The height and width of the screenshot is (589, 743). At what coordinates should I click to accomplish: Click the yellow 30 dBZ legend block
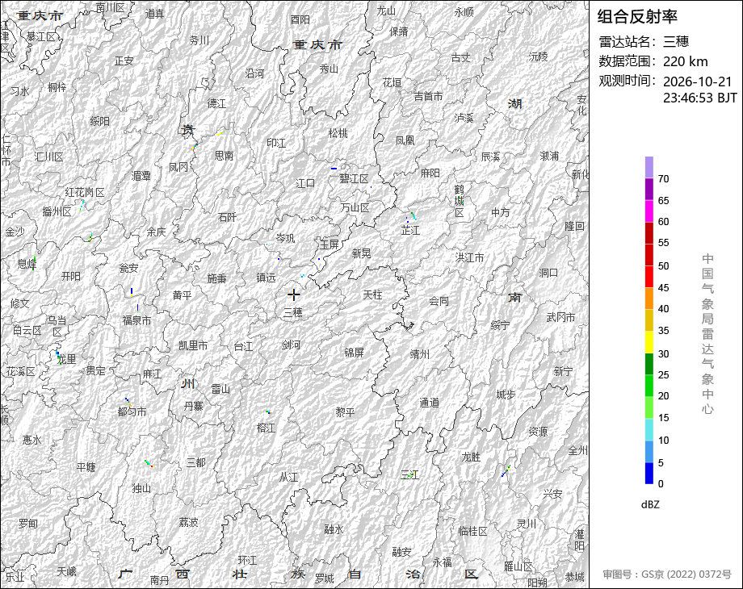pos(649,342)
